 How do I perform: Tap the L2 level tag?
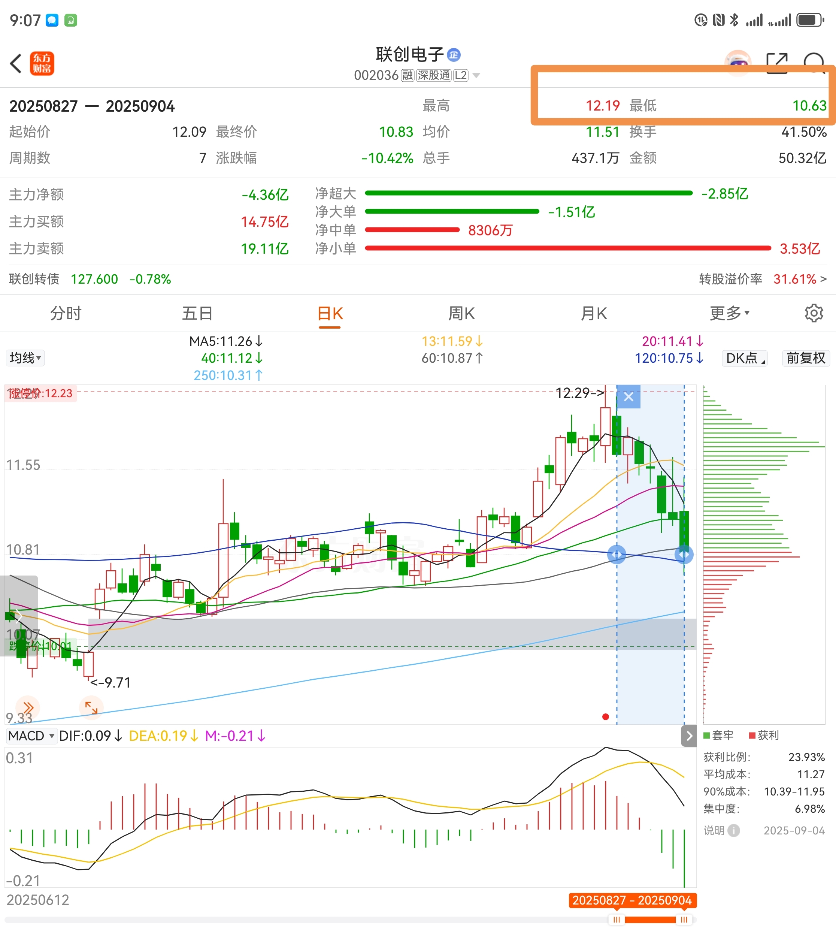461,75
